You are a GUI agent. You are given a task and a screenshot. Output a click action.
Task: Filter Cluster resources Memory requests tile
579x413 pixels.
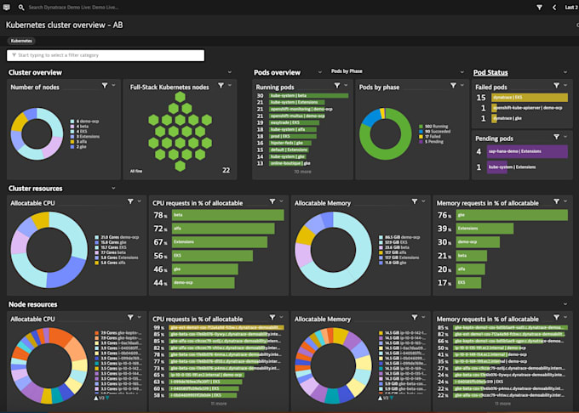557,201
